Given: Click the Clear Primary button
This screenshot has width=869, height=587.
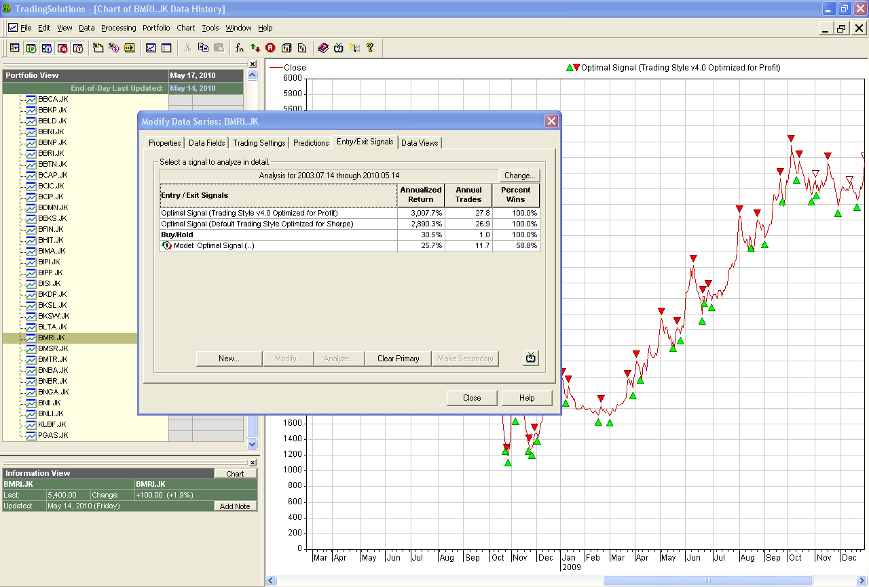Looking at the screenshot, I should pos(399,359).
